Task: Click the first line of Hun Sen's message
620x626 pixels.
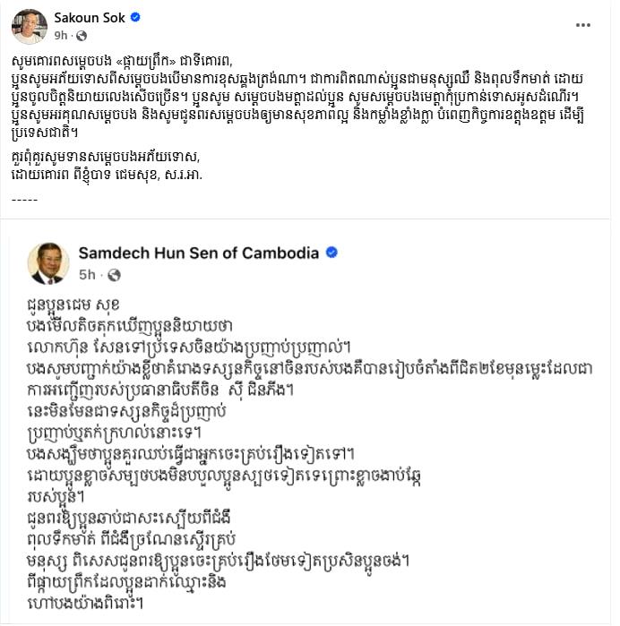Action: coord(73,305)
